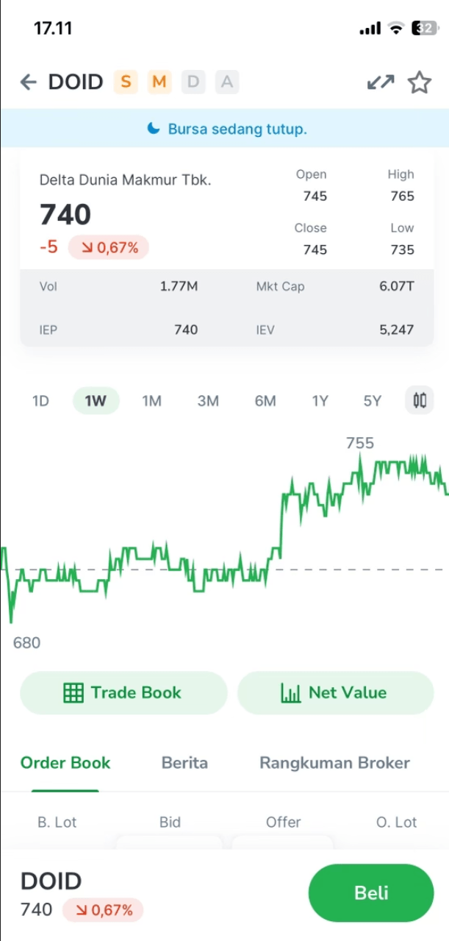Add DOID to watchlist with star
This screenshot has height=941, width=449.
pyautogui.click(x=420, y=82)
